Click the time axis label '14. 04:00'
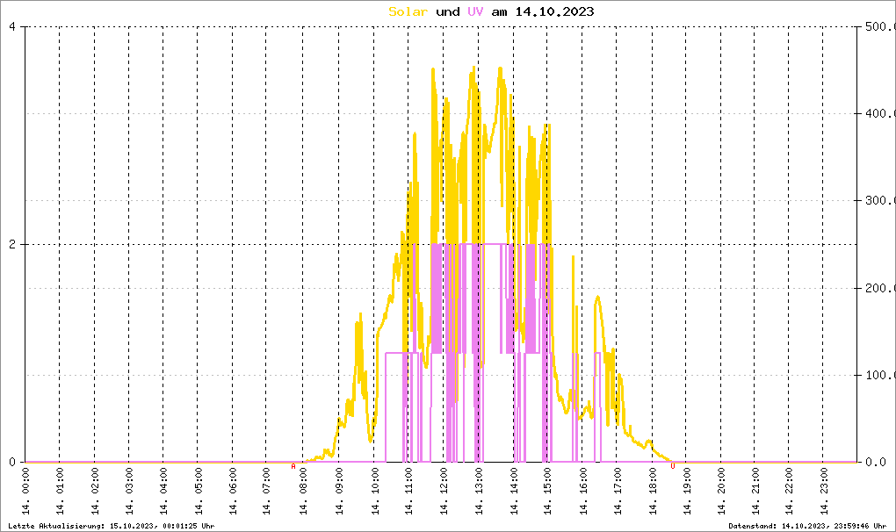 point(163,492)
